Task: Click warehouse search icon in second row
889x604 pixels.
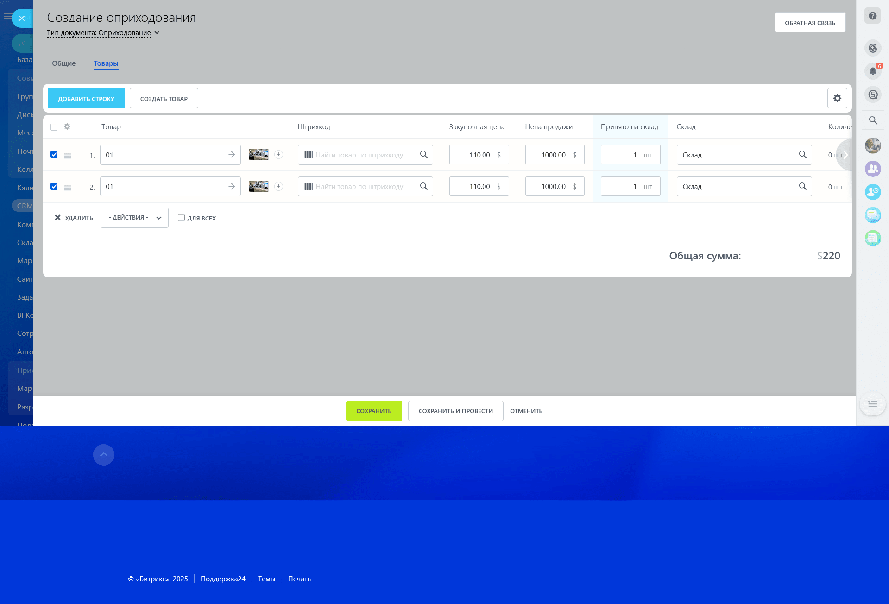Action: coord(802,186)
